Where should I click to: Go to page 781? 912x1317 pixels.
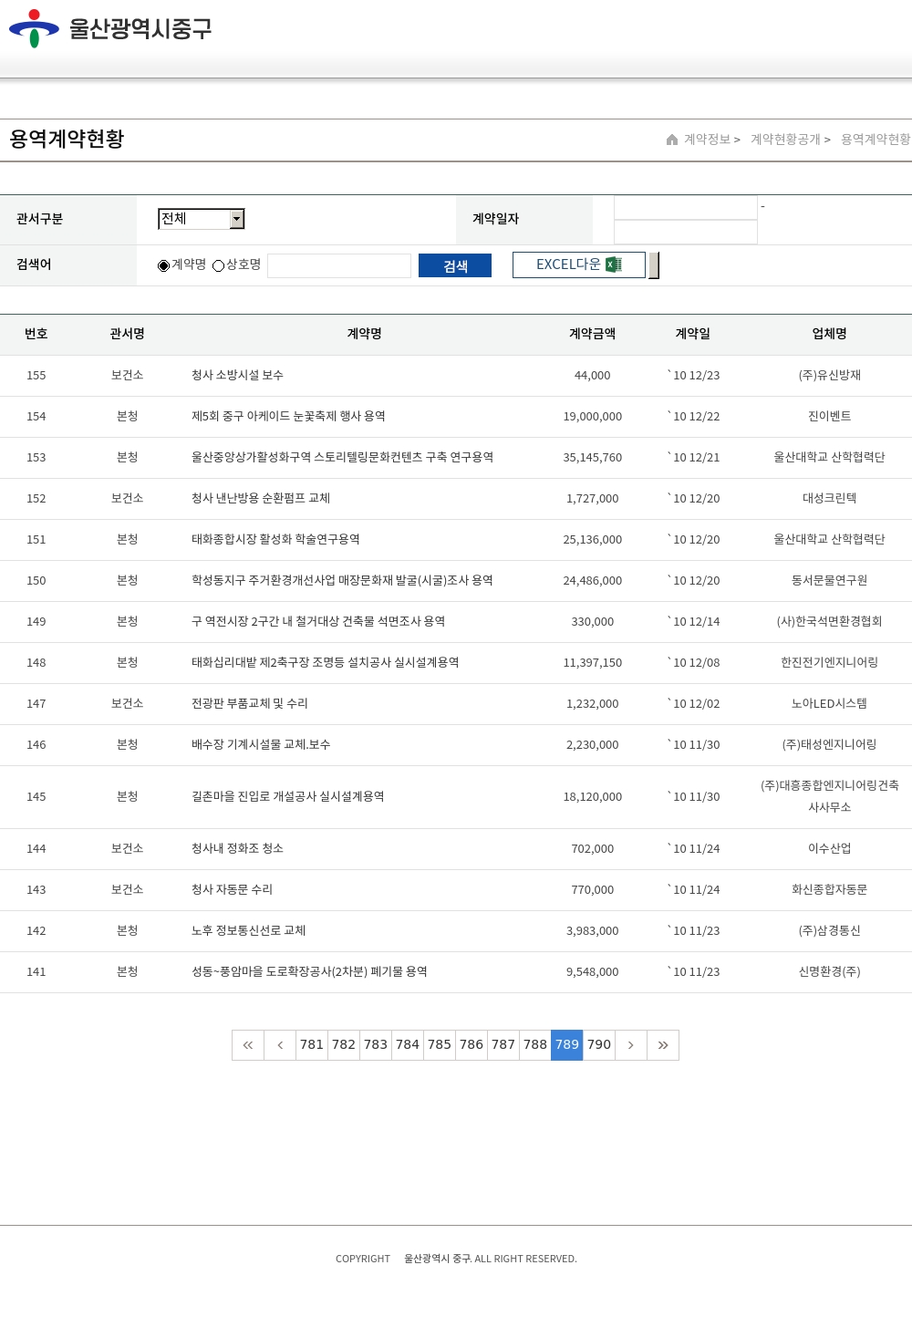pos(312,1045)
